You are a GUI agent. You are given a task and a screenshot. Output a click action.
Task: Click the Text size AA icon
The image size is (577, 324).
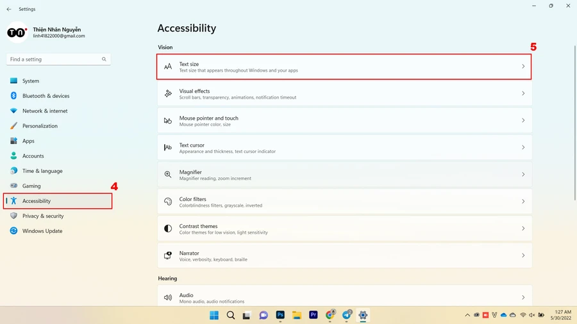point(168,67)
